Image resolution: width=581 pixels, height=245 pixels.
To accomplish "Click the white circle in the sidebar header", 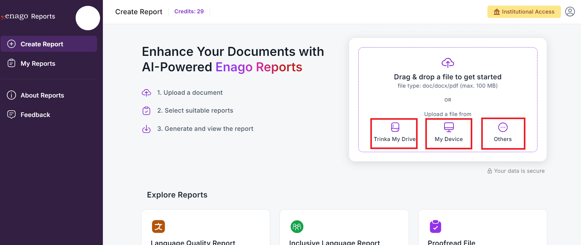I will tap(88, 18).
